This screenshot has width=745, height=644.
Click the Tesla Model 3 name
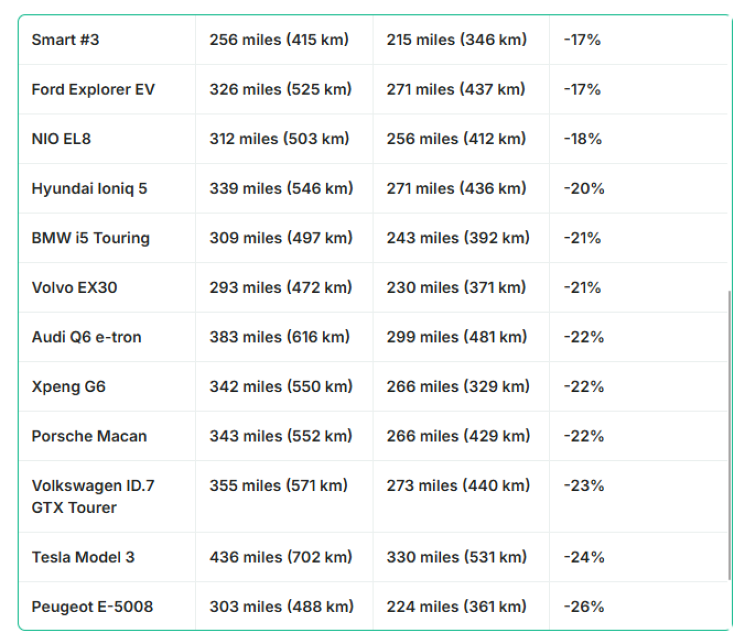click(83, 557)
